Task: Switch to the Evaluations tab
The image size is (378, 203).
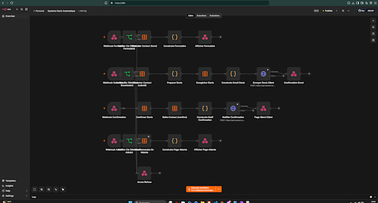Action: click(215, 16)
